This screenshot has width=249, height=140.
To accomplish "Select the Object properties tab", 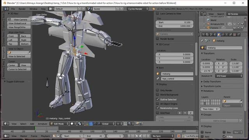I will tap(219, 35).
